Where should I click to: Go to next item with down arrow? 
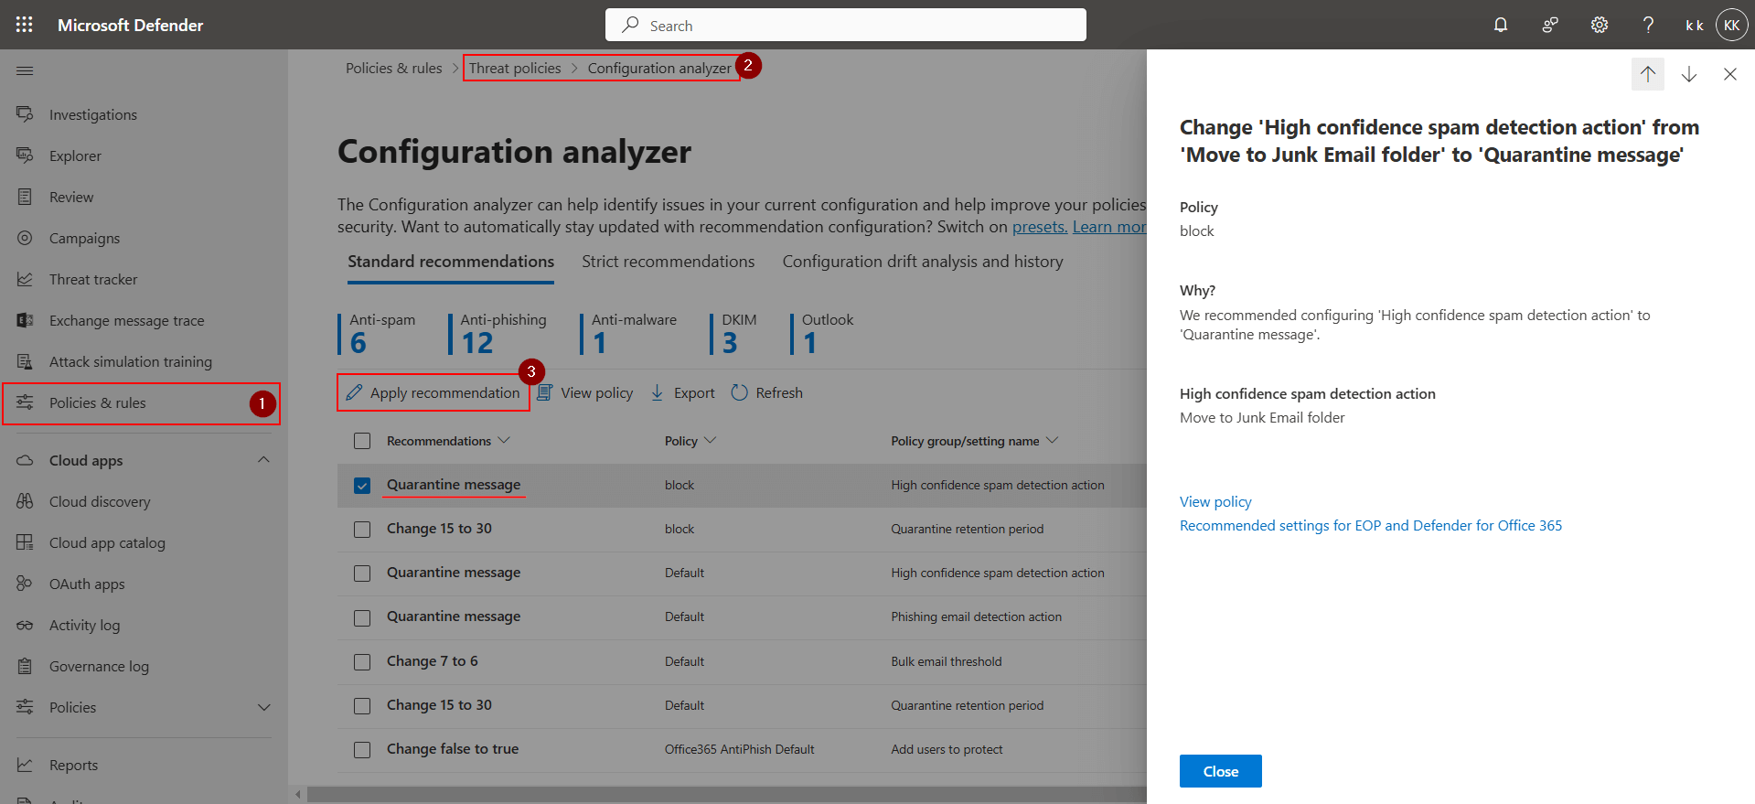click(1689, 74)
